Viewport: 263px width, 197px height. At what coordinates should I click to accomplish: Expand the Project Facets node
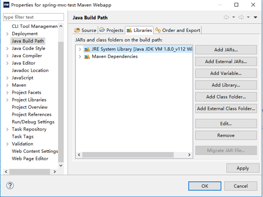coord(7,93)
